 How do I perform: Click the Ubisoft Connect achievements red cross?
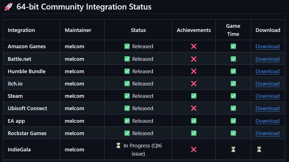194,108
